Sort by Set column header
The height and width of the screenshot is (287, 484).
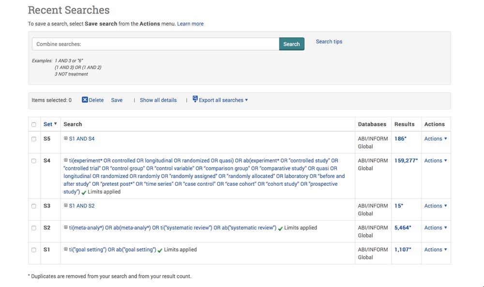pos(50,124)
